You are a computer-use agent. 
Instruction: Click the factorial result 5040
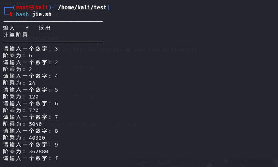pos(35,124)
